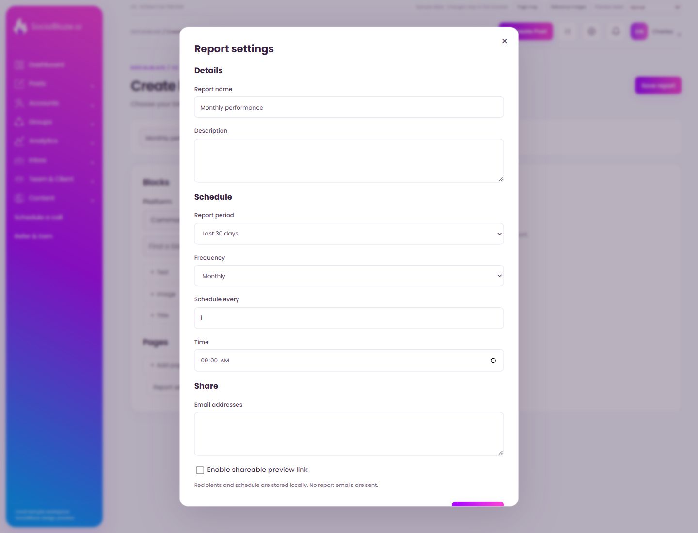Click the Email addresses text area
Image resolution: width=698 pixels, height=533 pixels.
[x=349, y=434]
